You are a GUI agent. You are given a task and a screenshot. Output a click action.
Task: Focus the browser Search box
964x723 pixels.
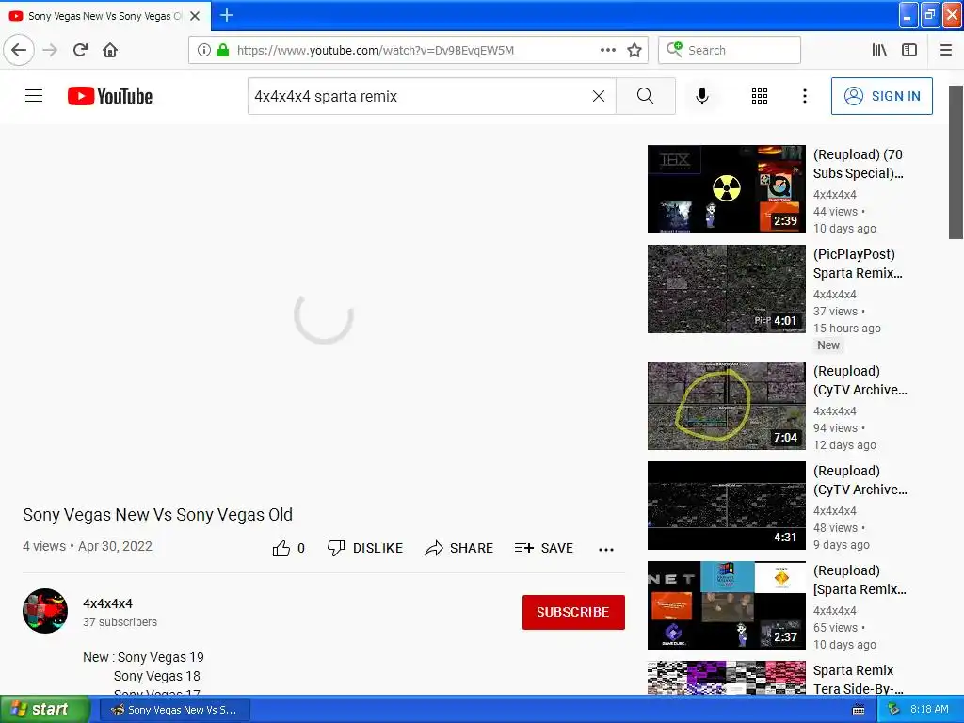click(730, 50)
